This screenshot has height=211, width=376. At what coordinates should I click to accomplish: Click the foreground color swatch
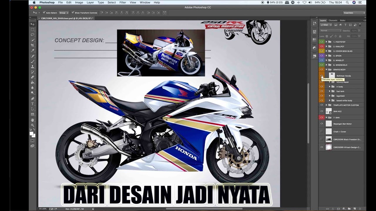[x=32, y=134]
